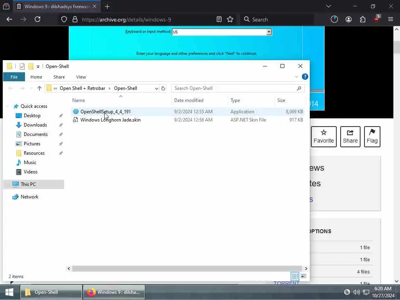Open quick access toolbar customize dropdown
Viewport: 400px width, 300px height.
(x=38, y=66)
